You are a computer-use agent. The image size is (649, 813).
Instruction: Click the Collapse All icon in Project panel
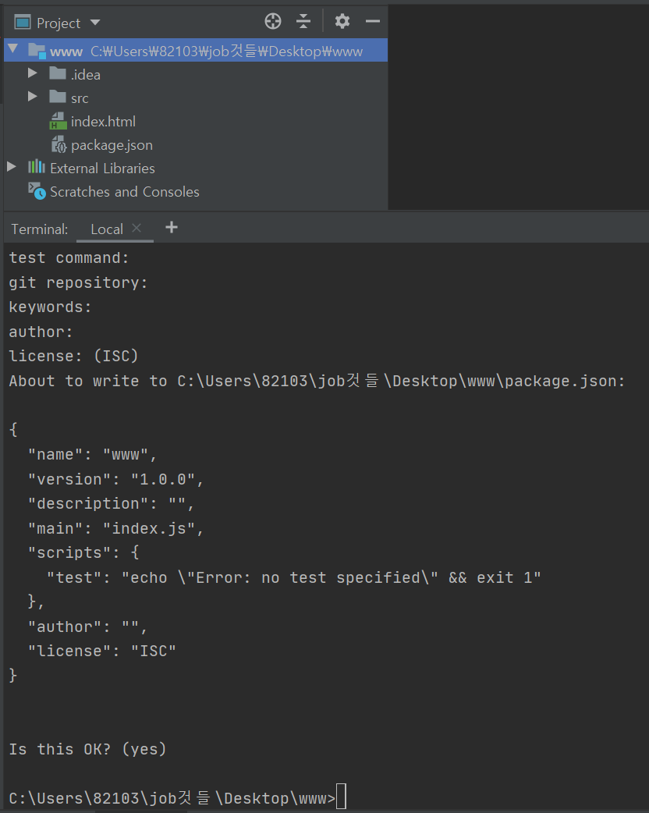303,21
